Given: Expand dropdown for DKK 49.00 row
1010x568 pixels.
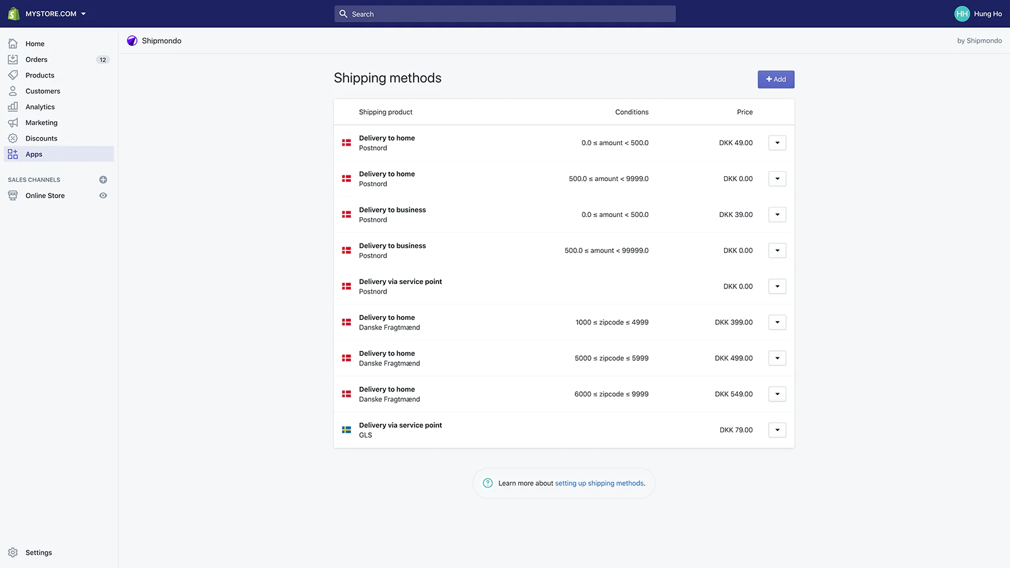Looking at the screenshot, I should coord(777,143).
